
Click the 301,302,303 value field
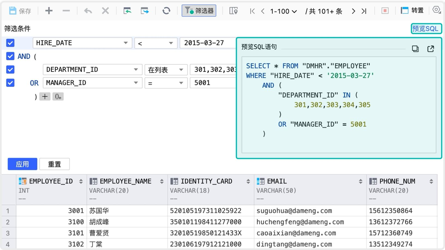tap(213, 70)
